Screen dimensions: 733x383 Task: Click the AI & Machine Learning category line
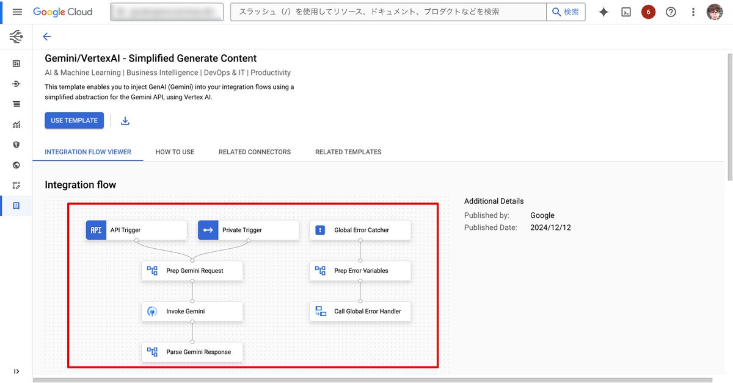point(168,73)
